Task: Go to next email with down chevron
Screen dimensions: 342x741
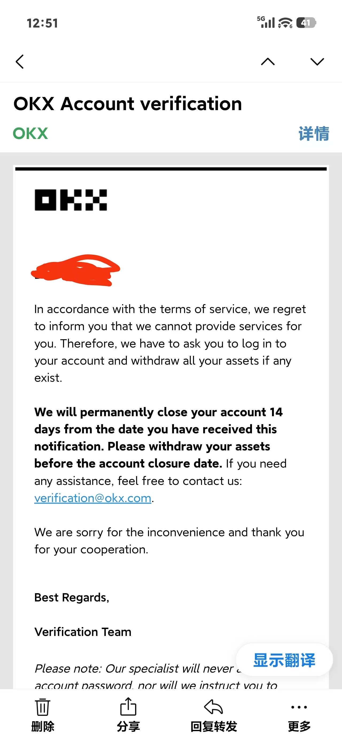Action: tap(317, 61)
